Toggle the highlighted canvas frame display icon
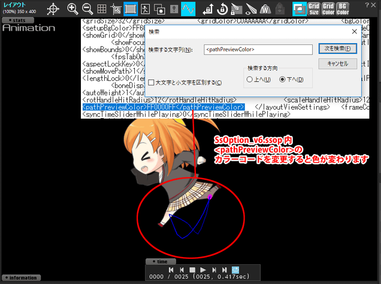Viewport: 381px width, 284px height. [131, 9]
